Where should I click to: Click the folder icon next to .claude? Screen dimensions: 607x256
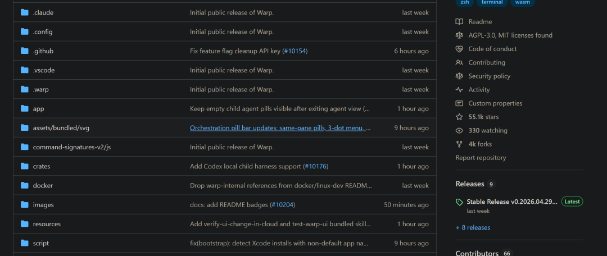(x=25, y=12)
